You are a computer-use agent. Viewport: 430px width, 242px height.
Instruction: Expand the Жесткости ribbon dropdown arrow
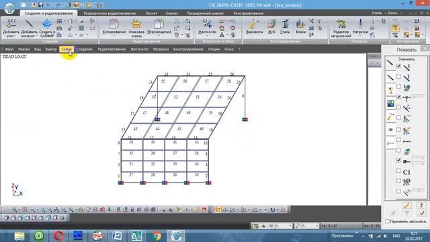[207, 36]
